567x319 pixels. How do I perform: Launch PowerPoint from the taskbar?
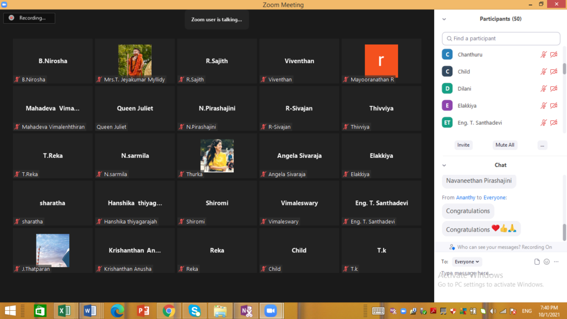click(143, 311)
